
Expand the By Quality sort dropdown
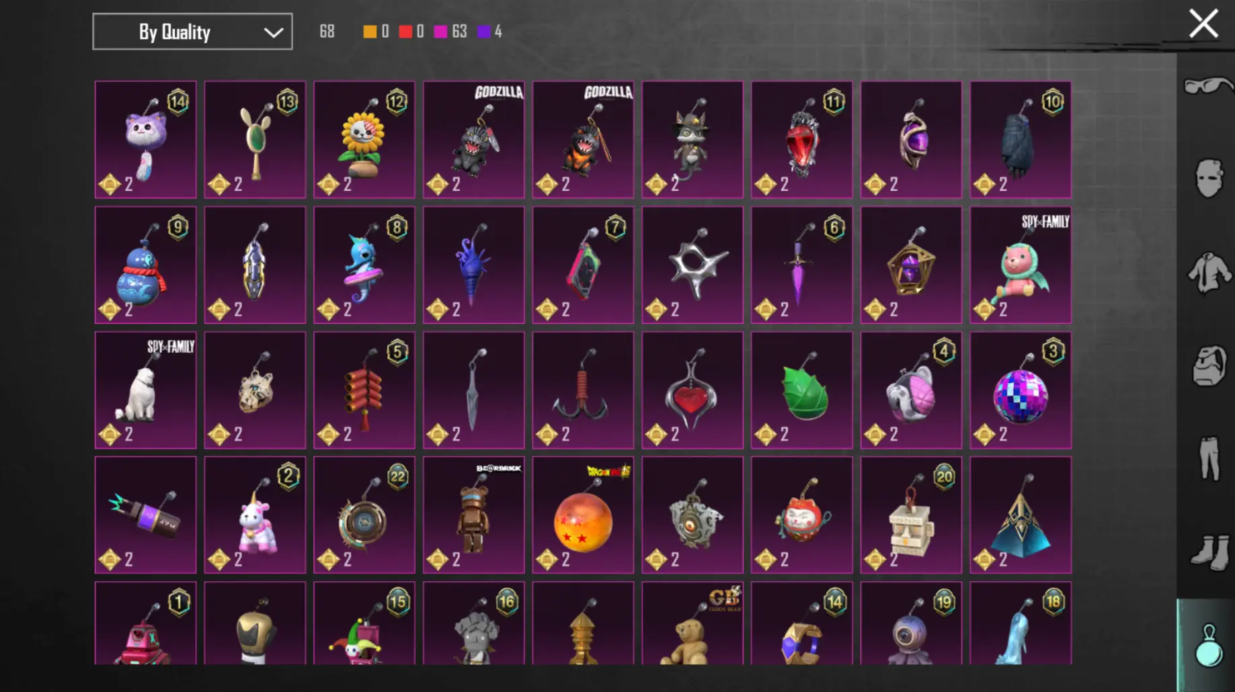192,32
